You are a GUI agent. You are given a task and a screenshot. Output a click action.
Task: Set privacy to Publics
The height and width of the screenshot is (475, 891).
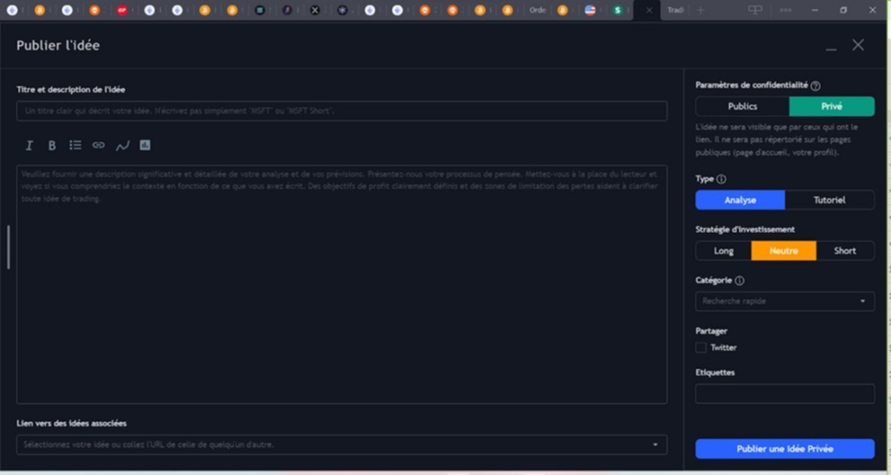(x=742, y=107)
